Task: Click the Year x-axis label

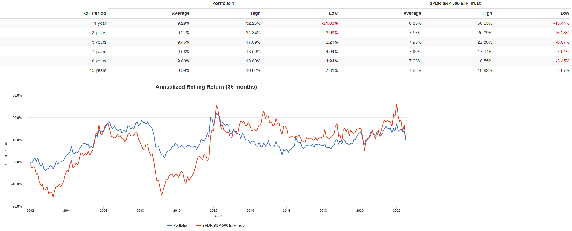Action: (218, 216)
